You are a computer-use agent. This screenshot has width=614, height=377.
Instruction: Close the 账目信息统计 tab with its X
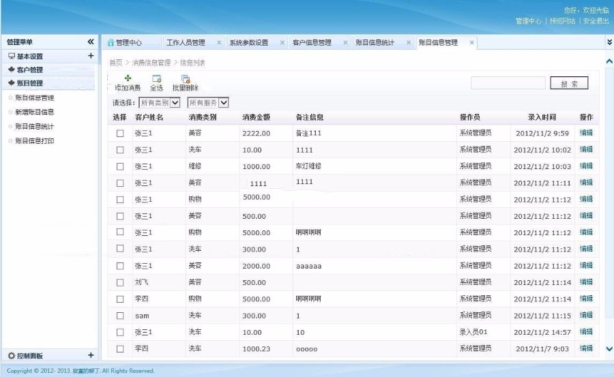click(409, 42)
